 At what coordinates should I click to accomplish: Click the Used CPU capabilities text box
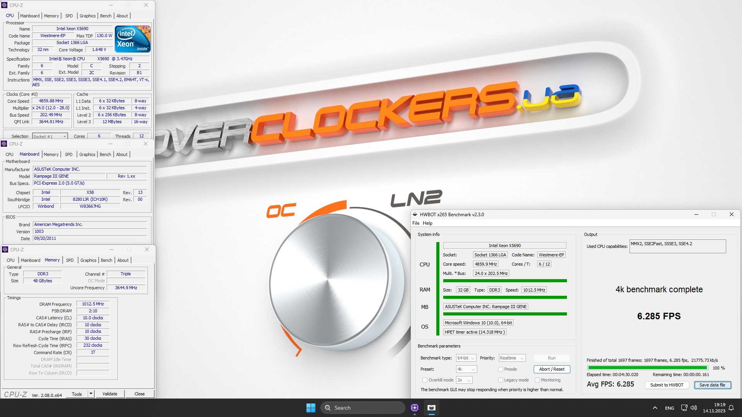point(677,246)
